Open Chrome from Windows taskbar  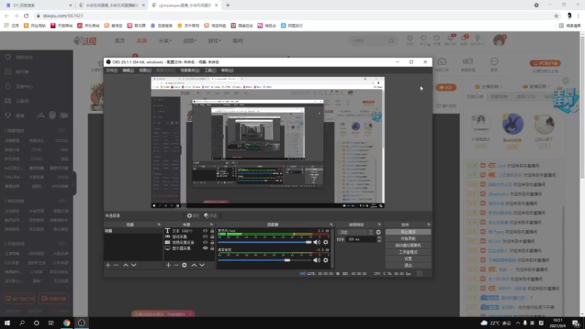pyautogui.click(x=67, y=323)
